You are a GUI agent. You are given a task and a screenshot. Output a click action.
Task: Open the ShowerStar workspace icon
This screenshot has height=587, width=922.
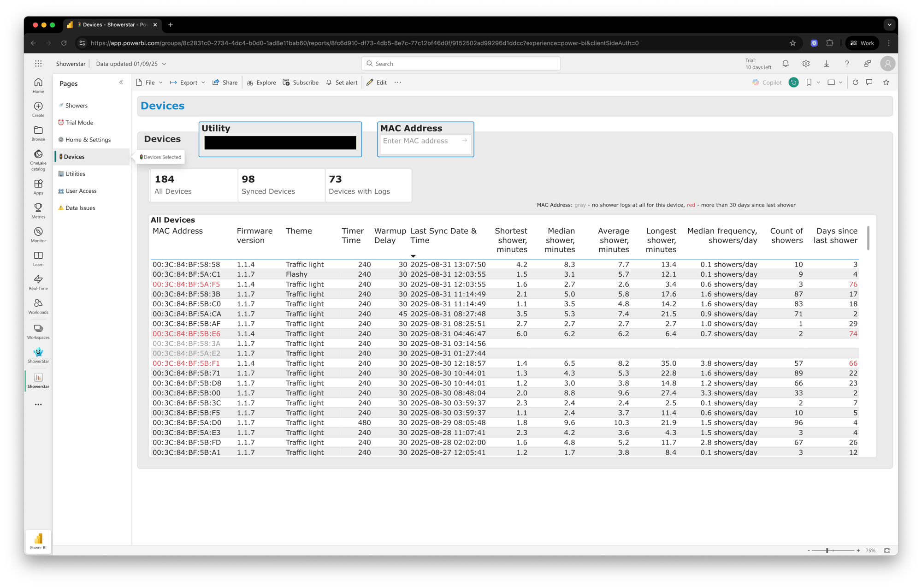click(x=38, y=356)
